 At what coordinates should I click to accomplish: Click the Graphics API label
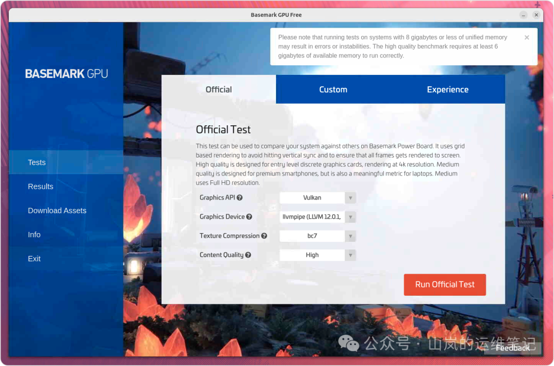[217, 198]
